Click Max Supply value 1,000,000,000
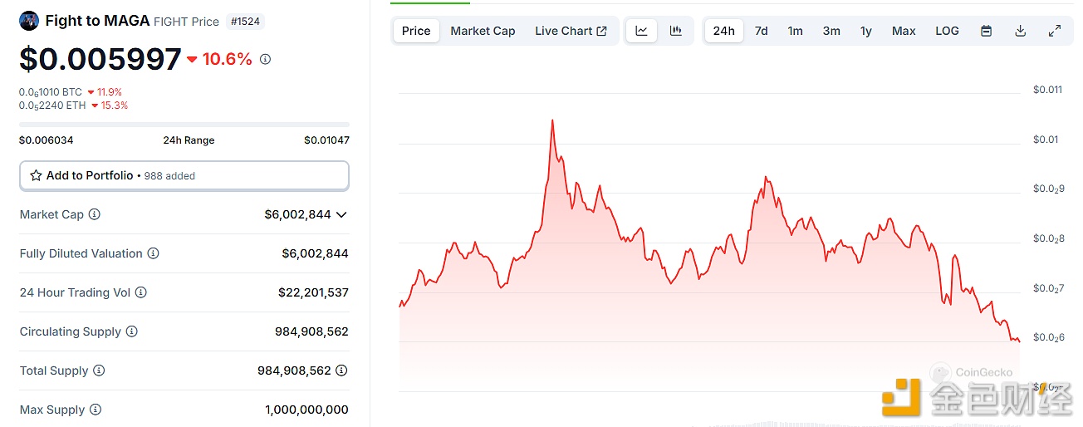Screen dimensions: 1083x427 pyautogui.click(x=306, y=410)
